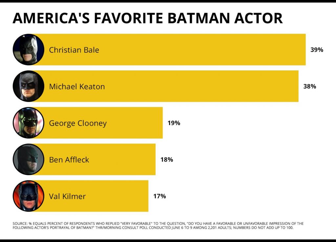
Task: Select the 18% value label
Action: (167, 160)
